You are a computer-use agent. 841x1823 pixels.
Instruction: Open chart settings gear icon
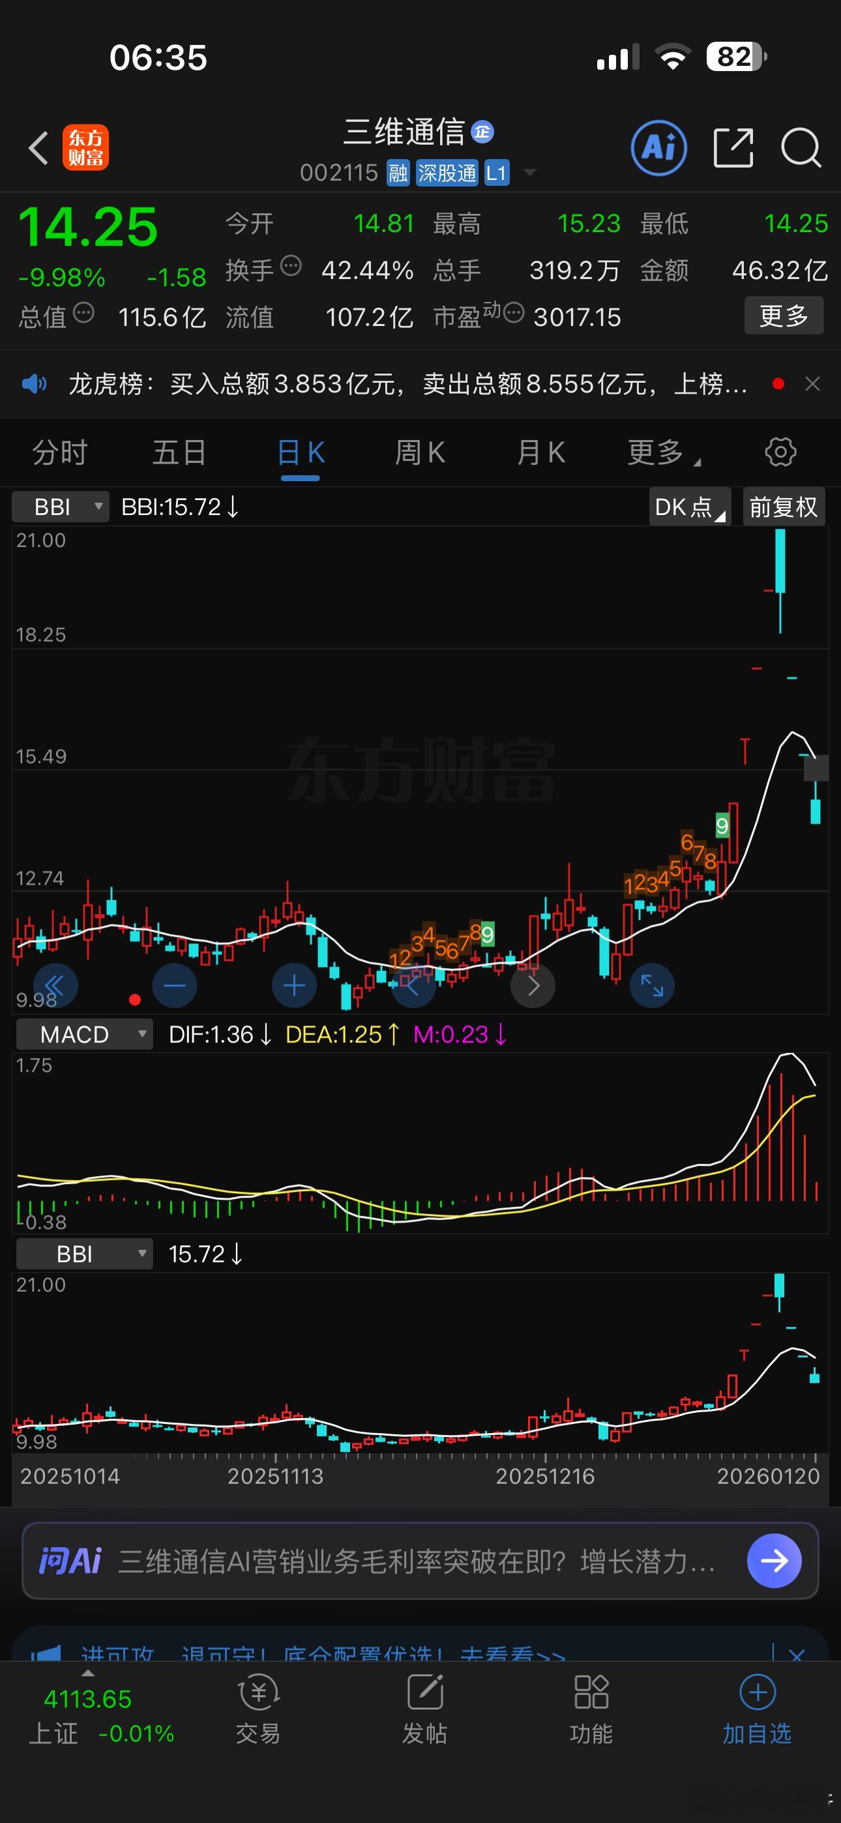point(781,452)
